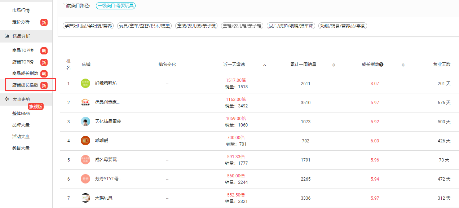Click the 芳芳YTYT母 store avatar icon

tap(85, 179)
